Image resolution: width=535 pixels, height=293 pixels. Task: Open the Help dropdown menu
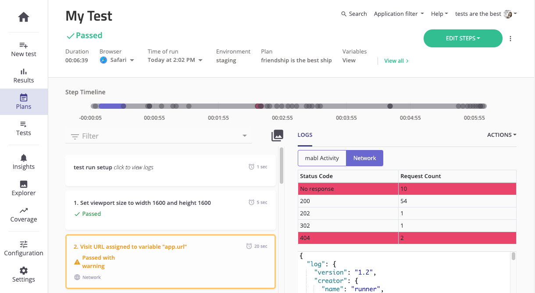click(439, 14)
